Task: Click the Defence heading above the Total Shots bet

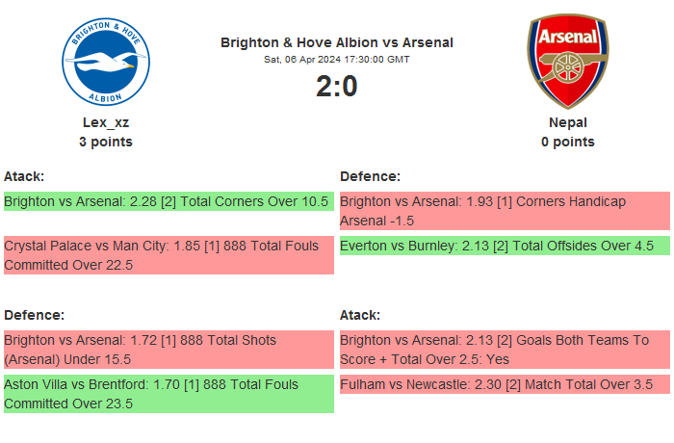Action: [34, 315]
